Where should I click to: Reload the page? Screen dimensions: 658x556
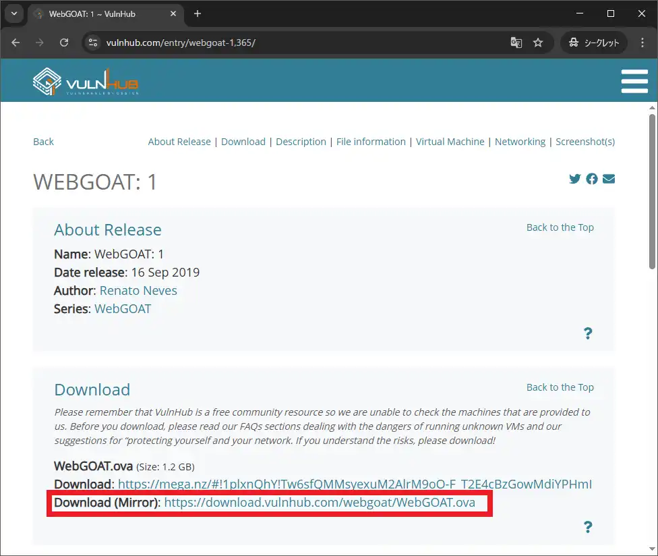(64, 43)
